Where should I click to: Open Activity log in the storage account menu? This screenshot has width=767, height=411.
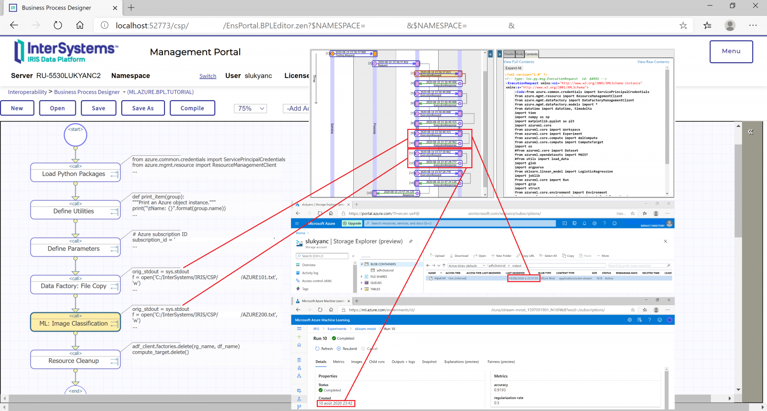click(310, 273)
